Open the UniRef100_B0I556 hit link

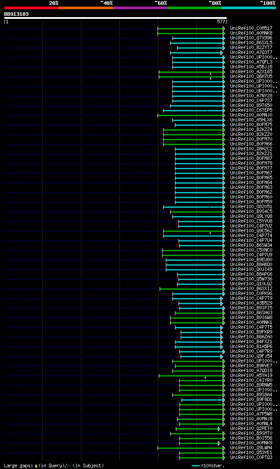[x=251, y=438]
